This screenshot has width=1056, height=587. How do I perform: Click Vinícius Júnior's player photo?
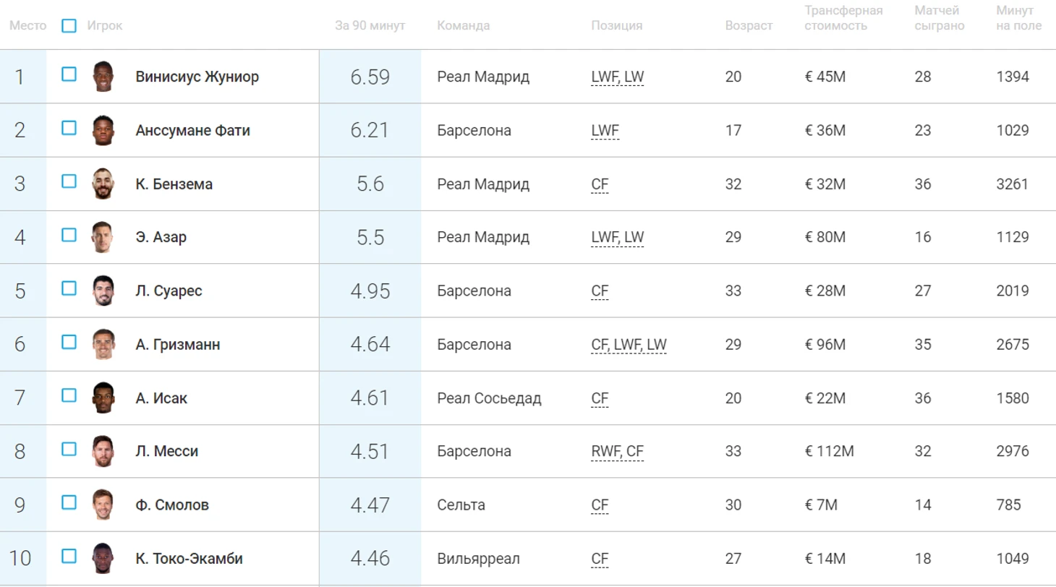pyautogui.click(x=104, y=77)
